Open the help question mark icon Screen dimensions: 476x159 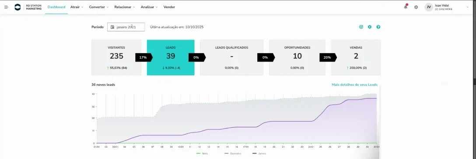pos(378,27)
